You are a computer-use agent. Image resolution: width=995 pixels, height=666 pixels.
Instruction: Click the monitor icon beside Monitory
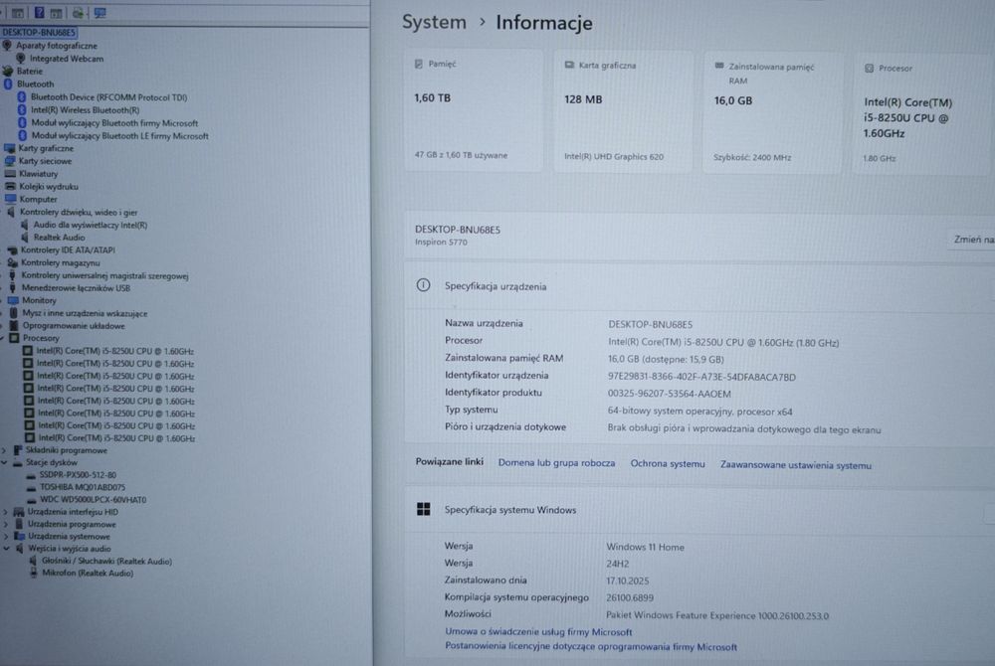(x=13, y=300)
